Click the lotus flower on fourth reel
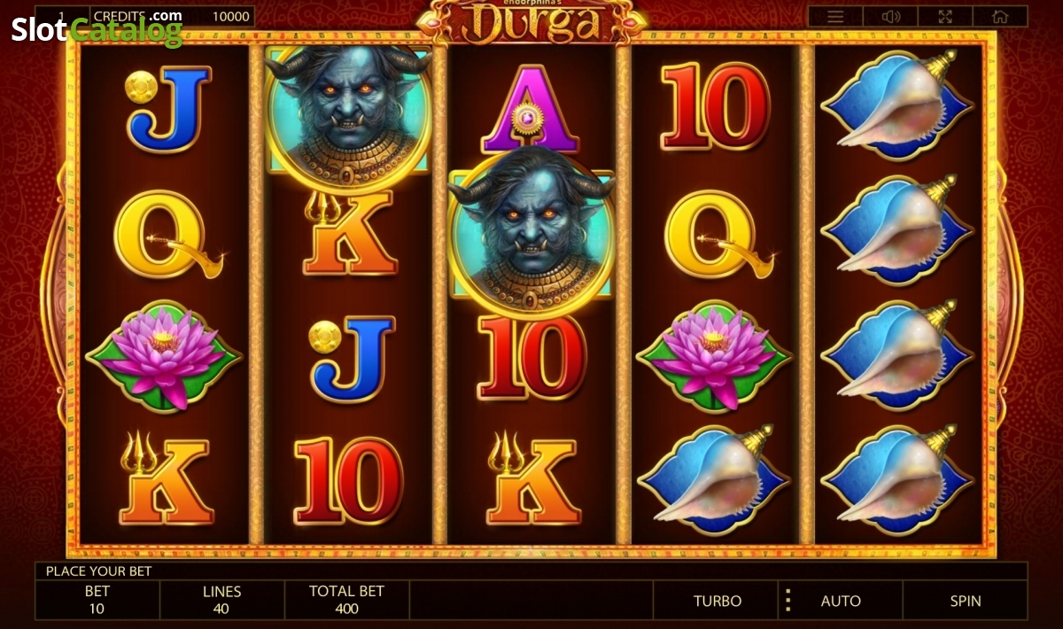The image size is (1063, 629). [714, 355]
